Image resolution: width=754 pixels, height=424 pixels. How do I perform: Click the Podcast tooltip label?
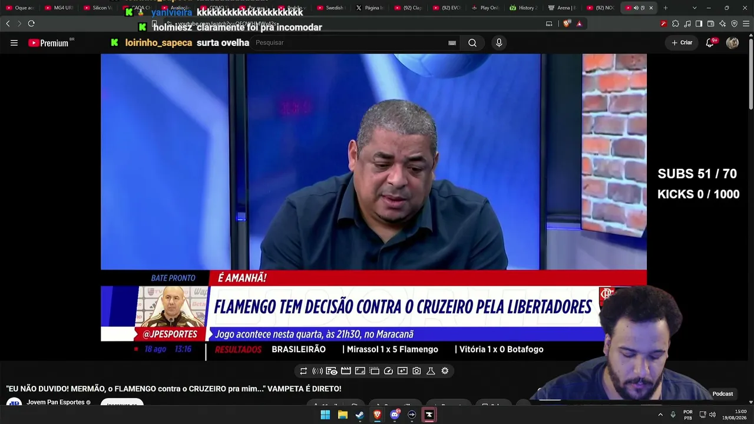coord(723,394)
